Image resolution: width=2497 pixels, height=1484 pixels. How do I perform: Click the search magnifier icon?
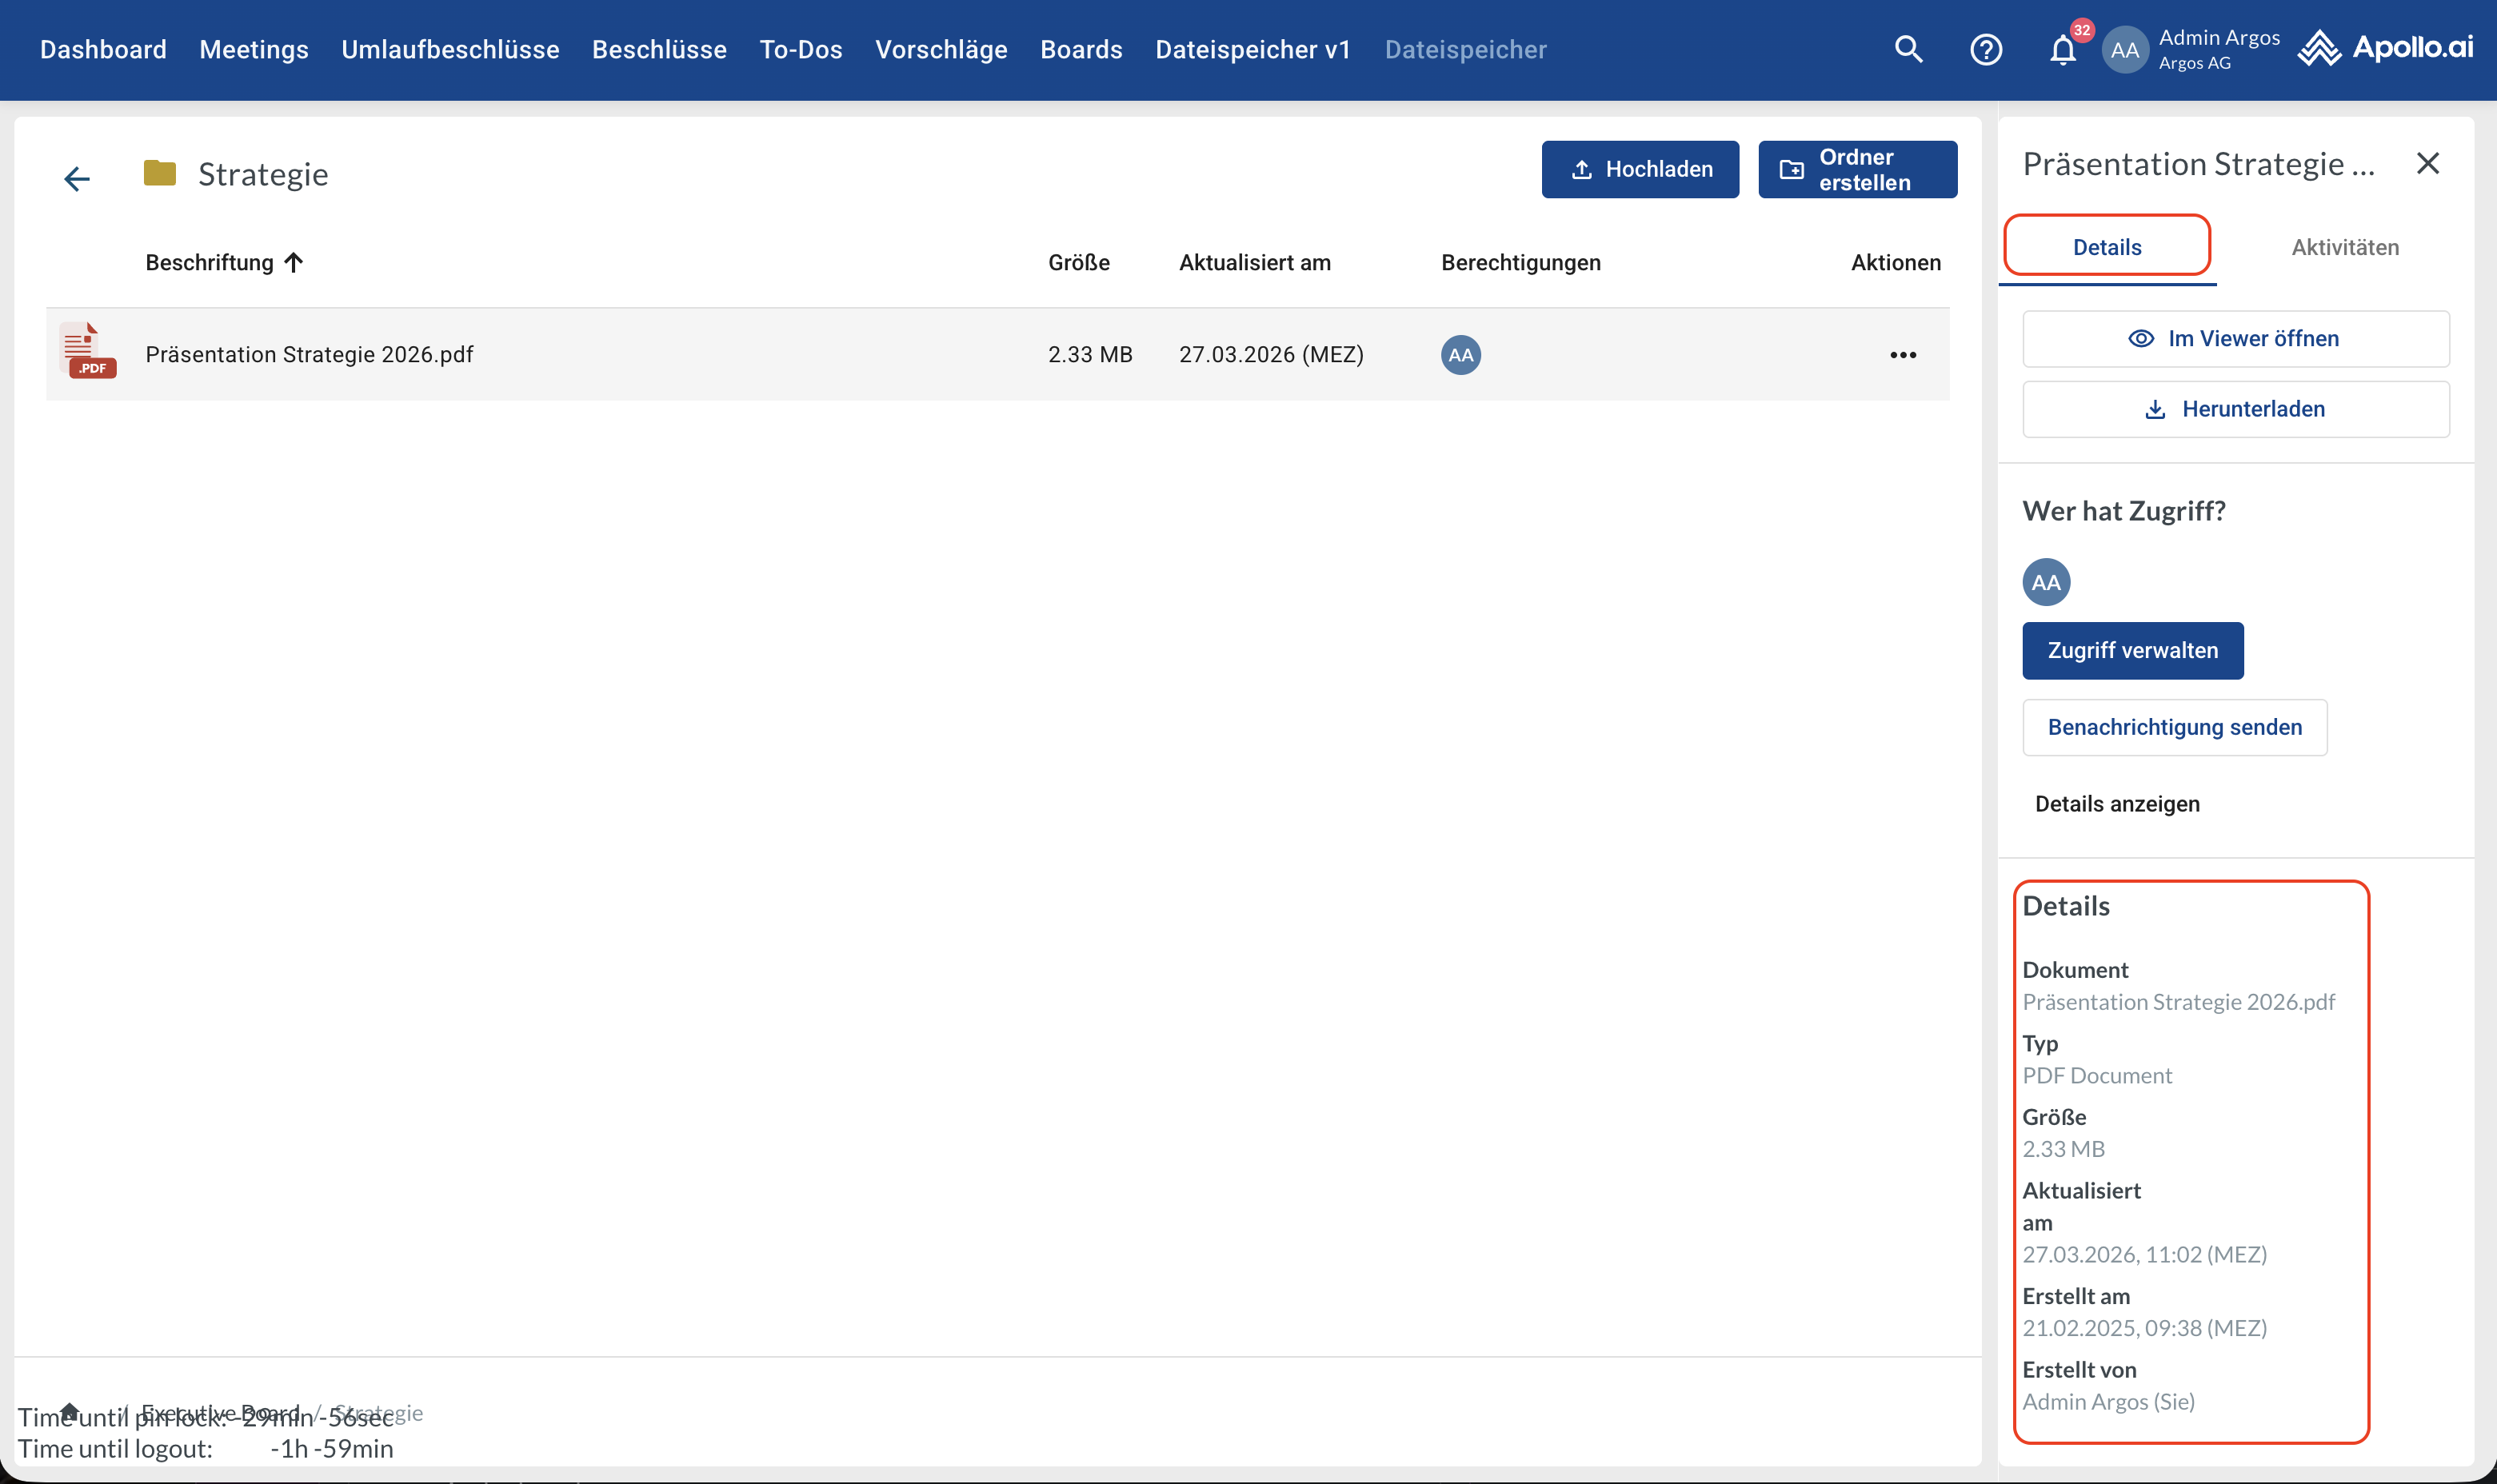tap(1908, 49)
